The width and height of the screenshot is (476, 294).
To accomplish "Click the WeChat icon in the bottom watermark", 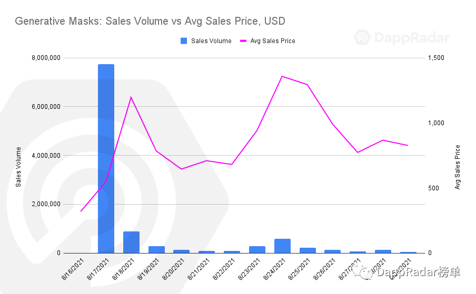I will (x=361, y=271).
